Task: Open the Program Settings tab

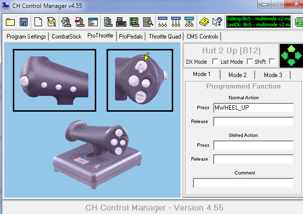Action: (x=26, y=37)
